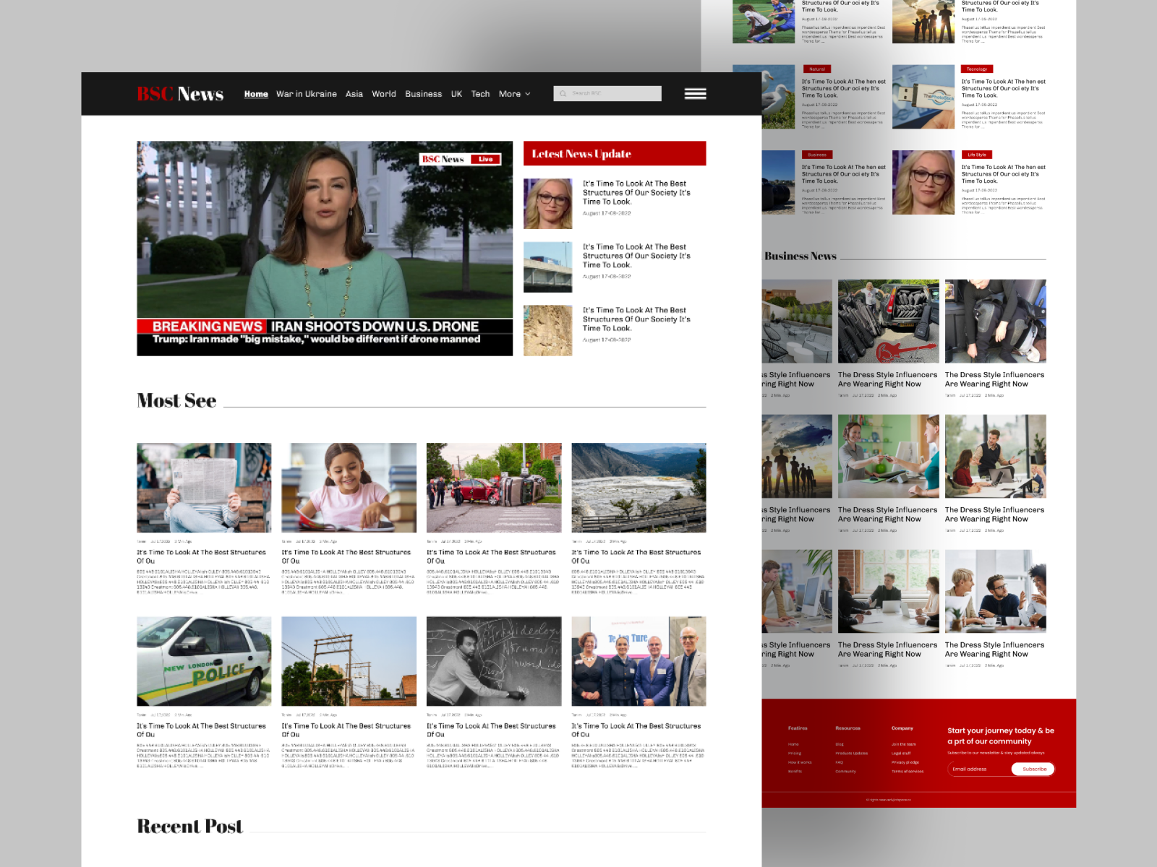1157x867 pixels.
Task: Click the Subscribe button
Action: click(1034, 769)
